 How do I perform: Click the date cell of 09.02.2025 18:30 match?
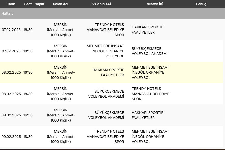[11, 137]
